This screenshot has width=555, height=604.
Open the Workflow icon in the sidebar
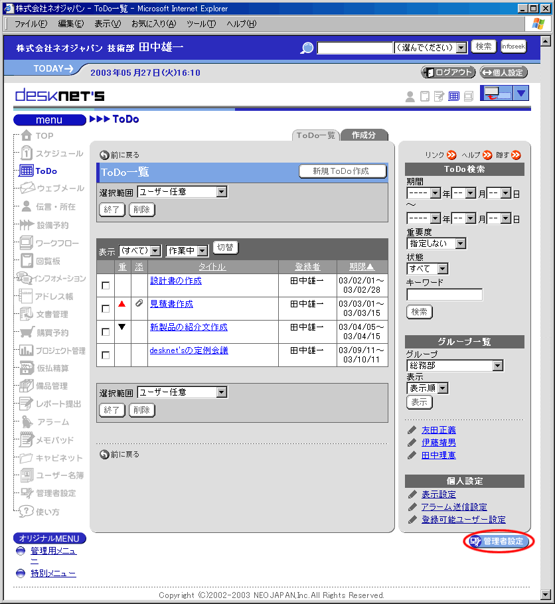pyautogui.click(x=27, y=243)
